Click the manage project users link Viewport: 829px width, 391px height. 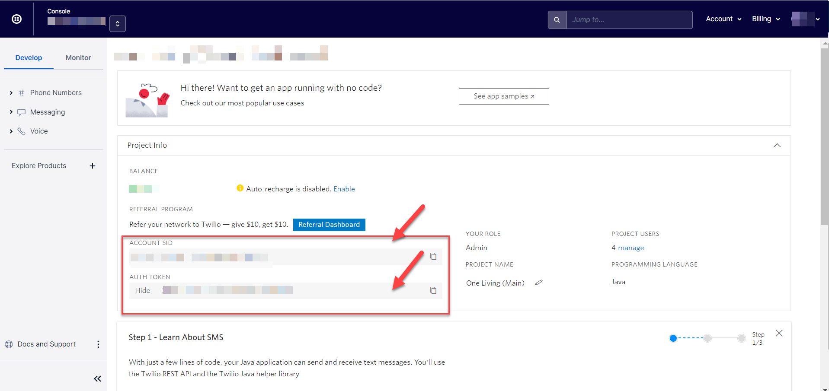(x=631, y=248)
